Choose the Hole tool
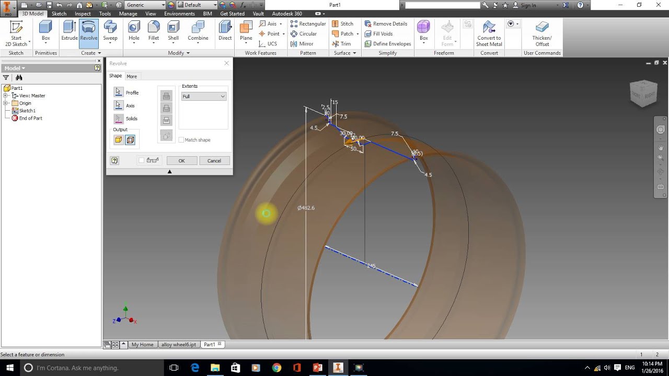 134,30
